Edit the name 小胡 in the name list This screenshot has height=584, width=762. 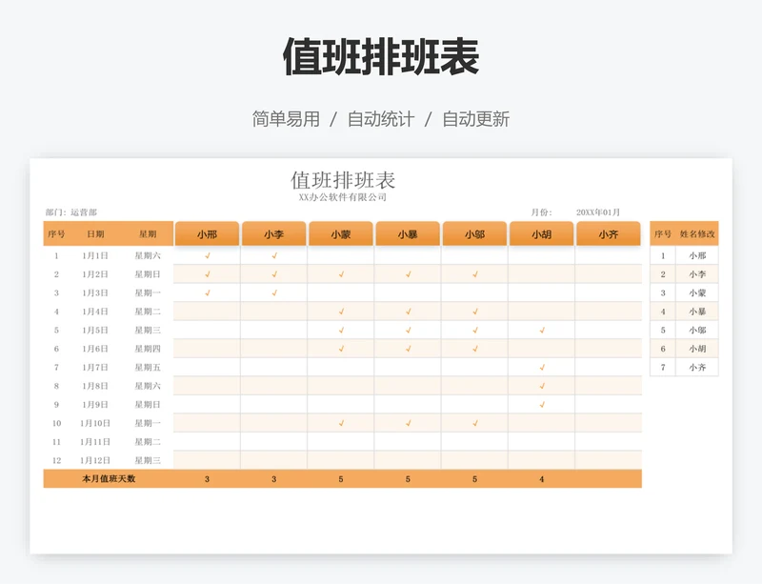697,349
